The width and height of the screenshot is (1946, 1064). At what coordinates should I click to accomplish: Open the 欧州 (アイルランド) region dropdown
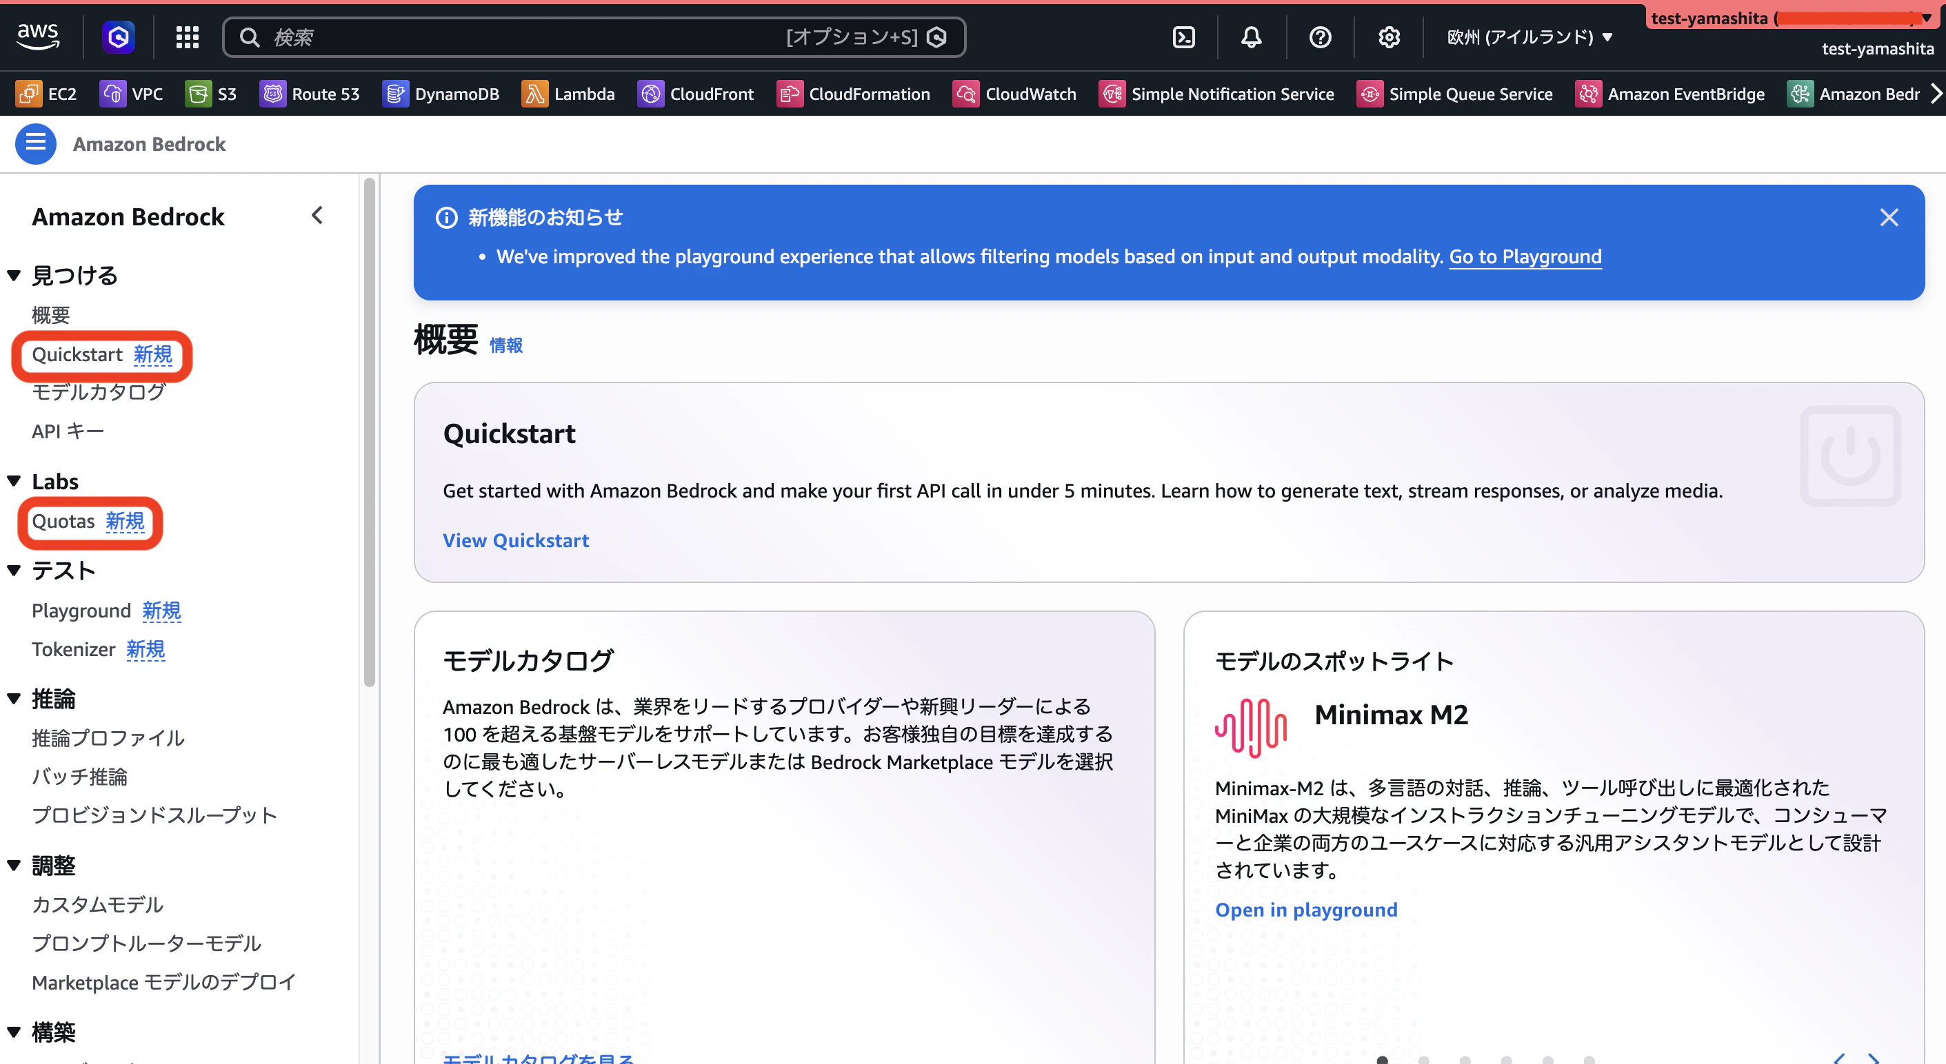click(x=1529, y=37)
